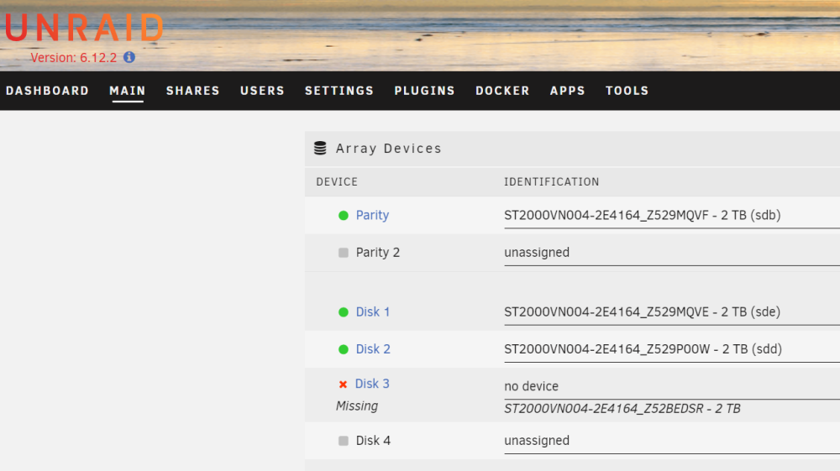Click the Unraid logo
Image resolution: width=840 pixels, height=471 pixels.
click(84, 28)
